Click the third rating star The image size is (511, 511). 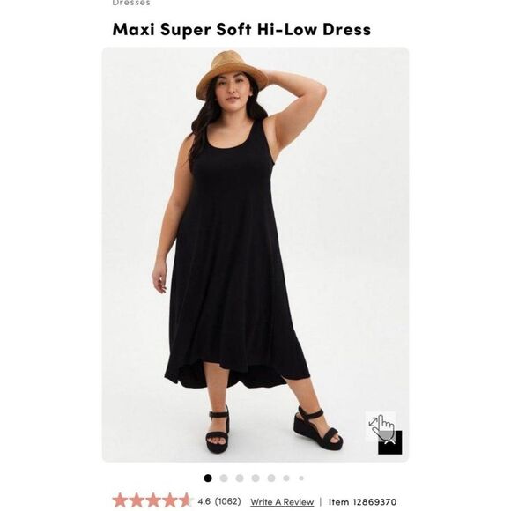point(153,500)
